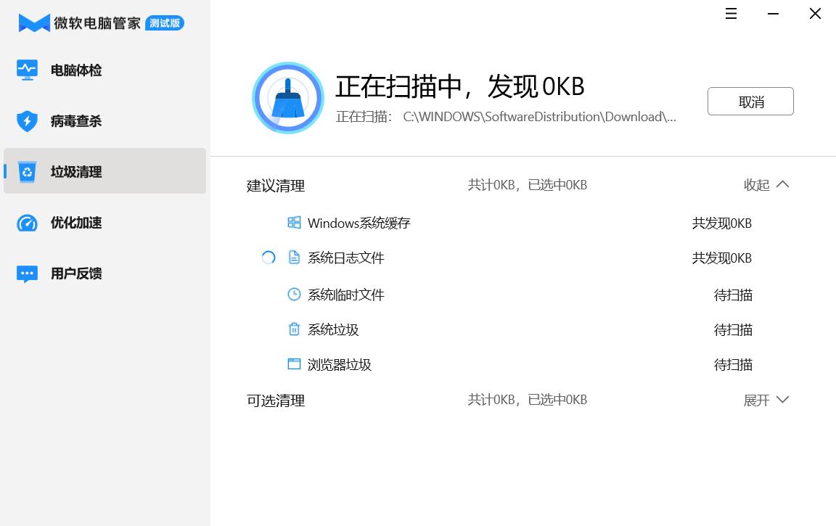Select the 电脑体检 sidebar icon
836x526 pixels.
[x=27, y=70]
